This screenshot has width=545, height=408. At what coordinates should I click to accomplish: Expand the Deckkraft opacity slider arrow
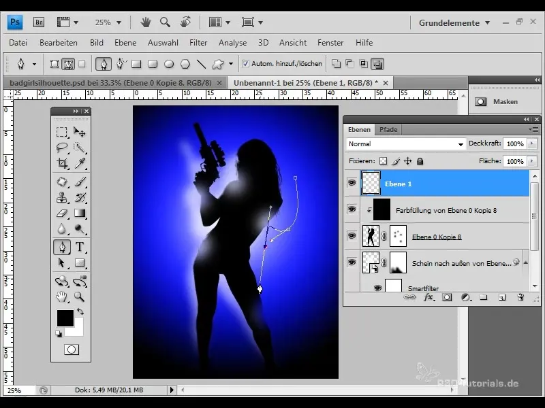pos(531,144)
